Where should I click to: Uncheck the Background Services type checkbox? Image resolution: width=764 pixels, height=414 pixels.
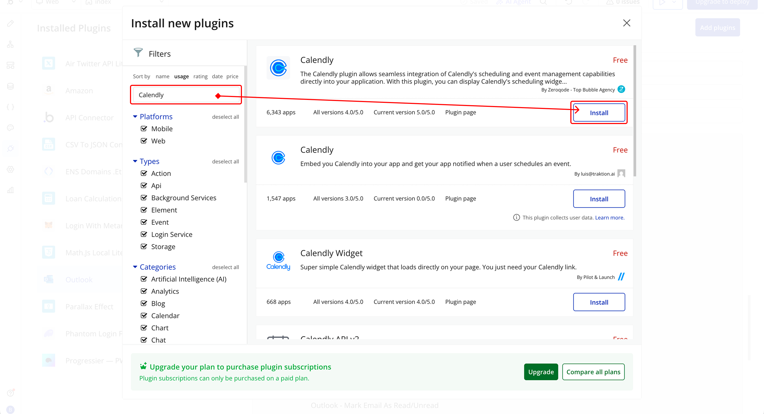pos(144,198)
